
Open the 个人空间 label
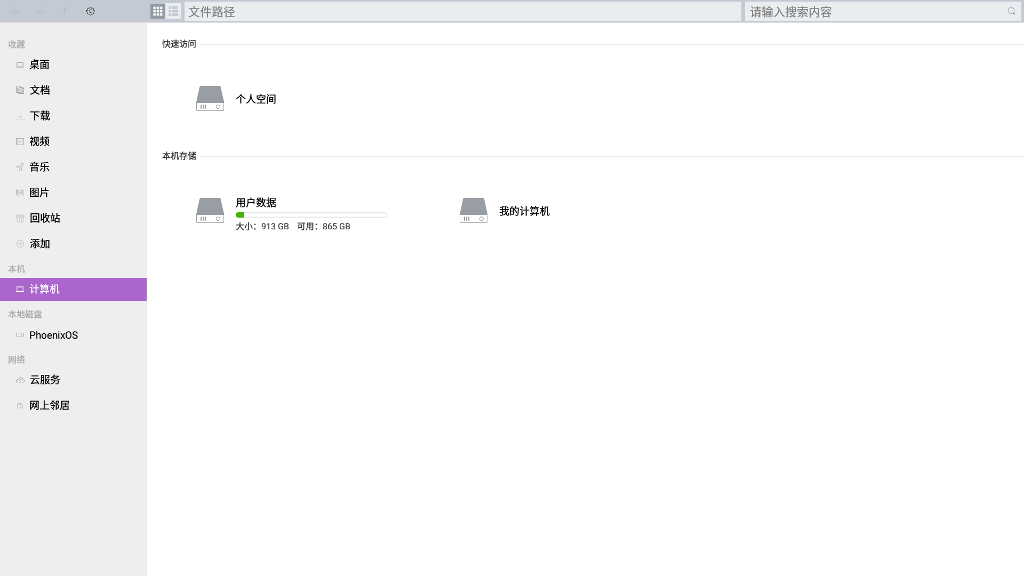click(256, 99)
